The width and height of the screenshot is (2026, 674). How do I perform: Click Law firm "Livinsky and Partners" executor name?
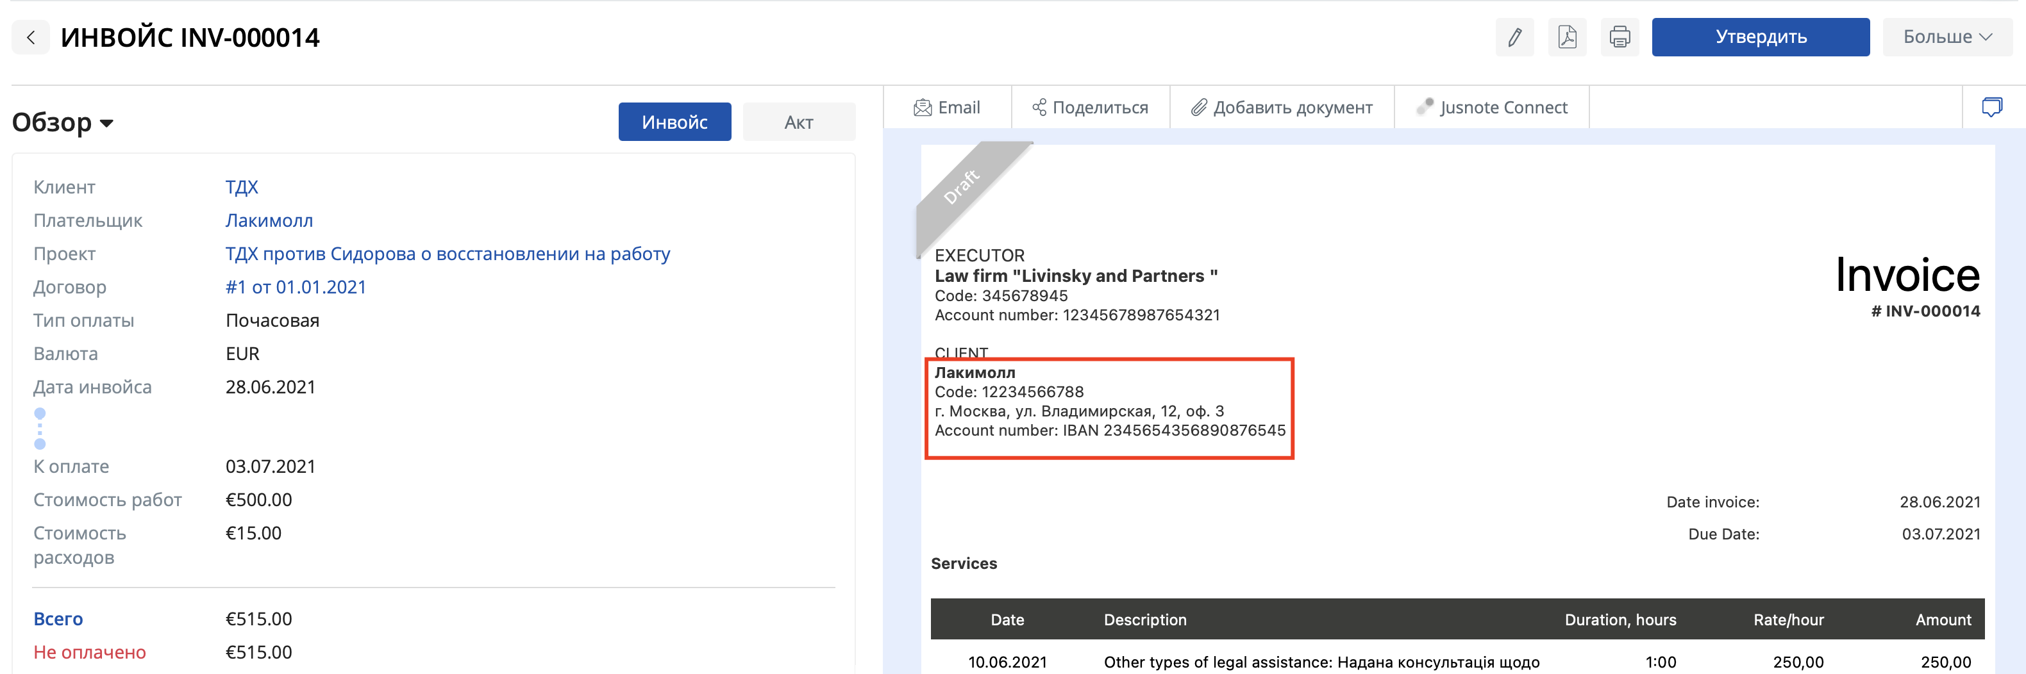tap(1076, 275)
